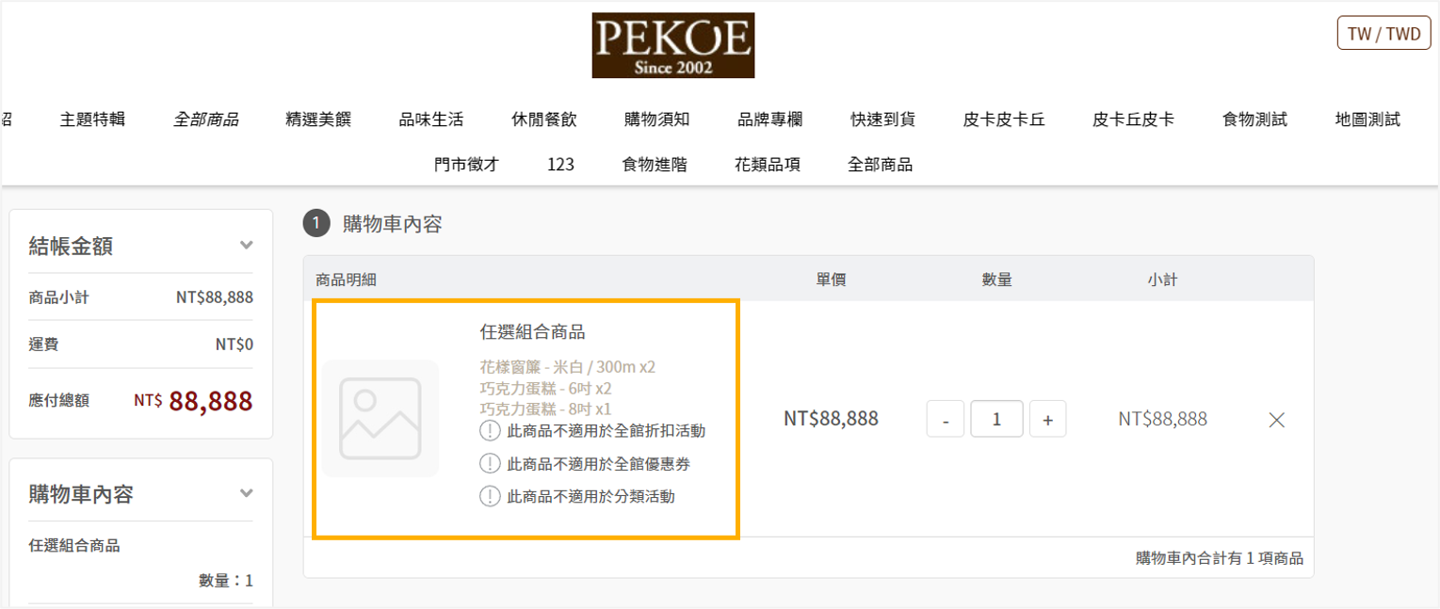Open the 花類品項 navigation link
The width and height of the screenshot is (1440, 609).
(768, 165)
